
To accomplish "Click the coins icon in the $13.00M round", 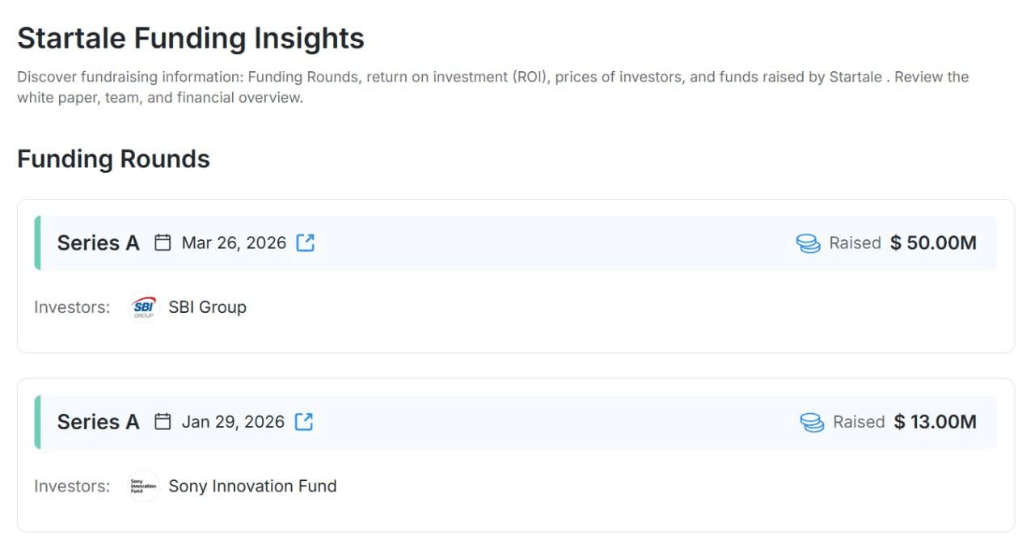I will click(x=812, y=423).
